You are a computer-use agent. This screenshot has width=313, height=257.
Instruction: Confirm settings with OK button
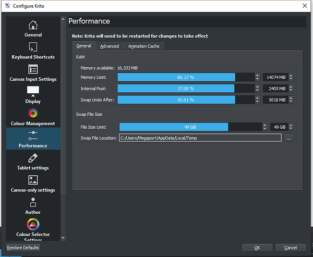(257, 248)
